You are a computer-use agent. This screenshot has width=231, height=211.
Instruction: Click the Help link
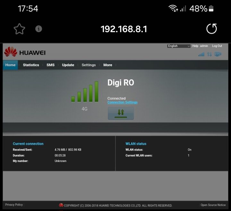coord(195,46)
